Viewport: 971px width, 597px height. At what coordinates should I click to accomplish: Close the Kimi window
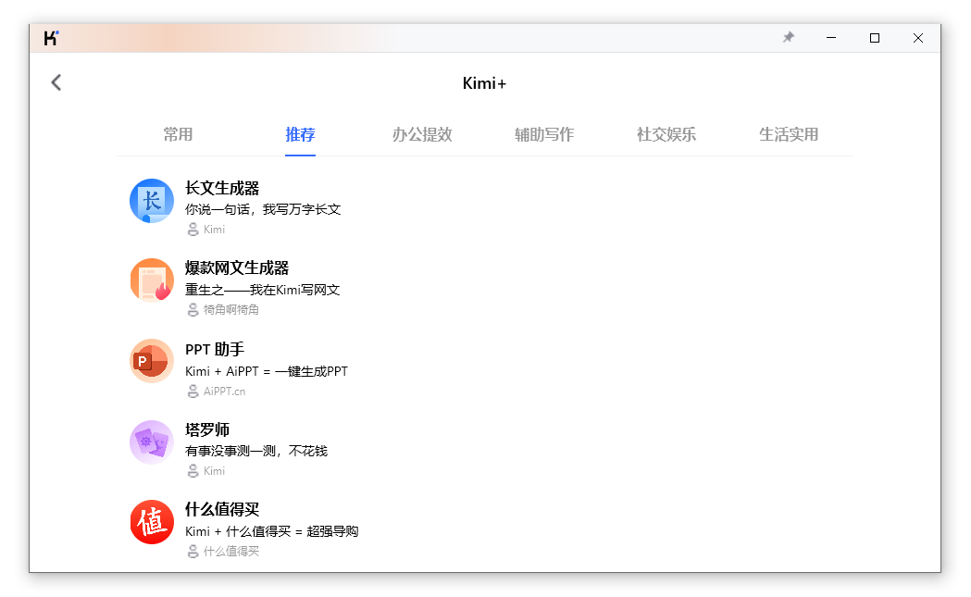point(918,38)
